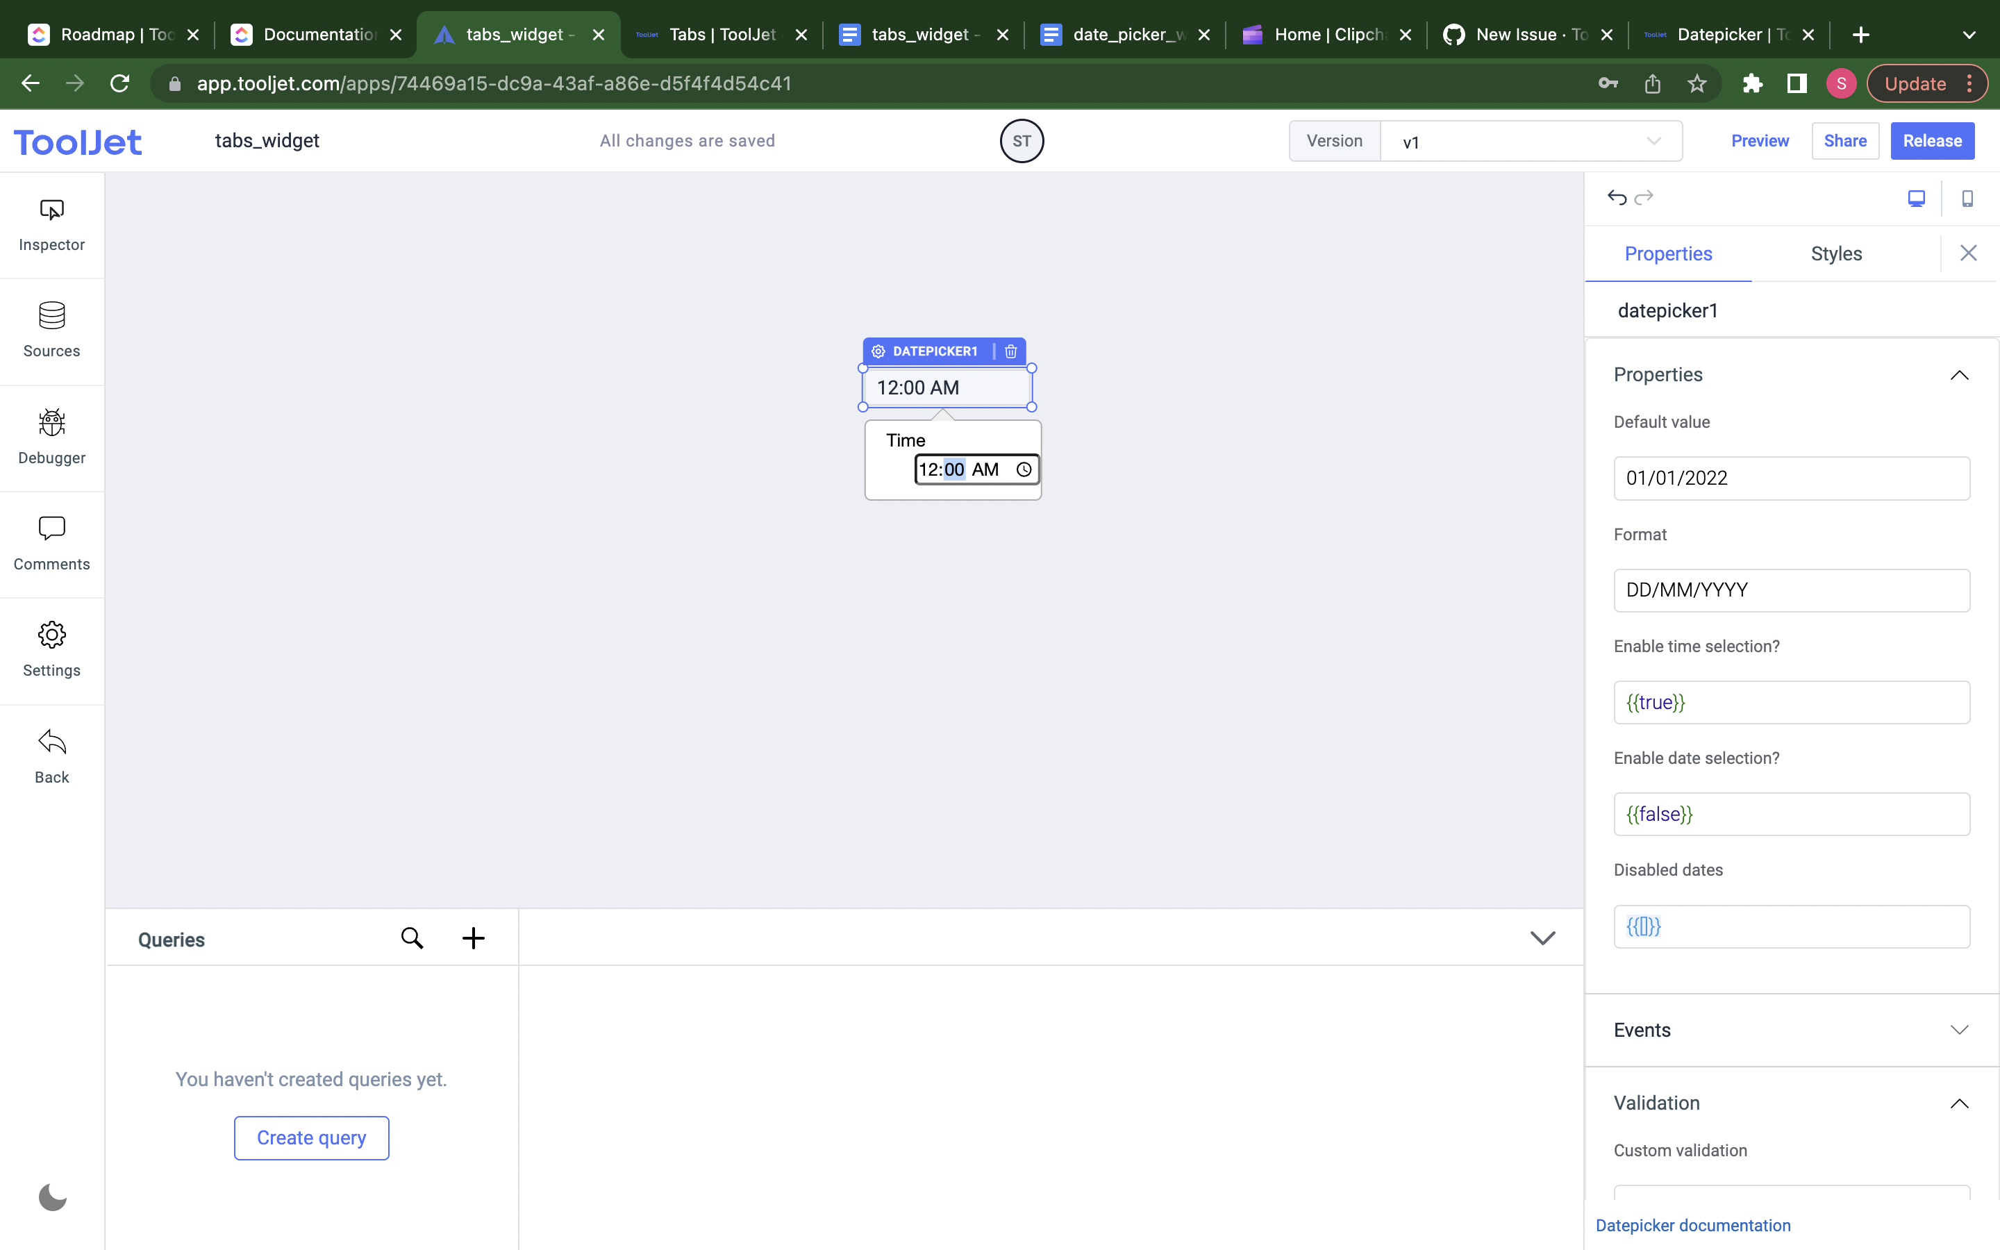Viewport: 2000px width, 1250px height.
Task: Open the Datepicker documentation link
Action: (x=1692, y=1225)
